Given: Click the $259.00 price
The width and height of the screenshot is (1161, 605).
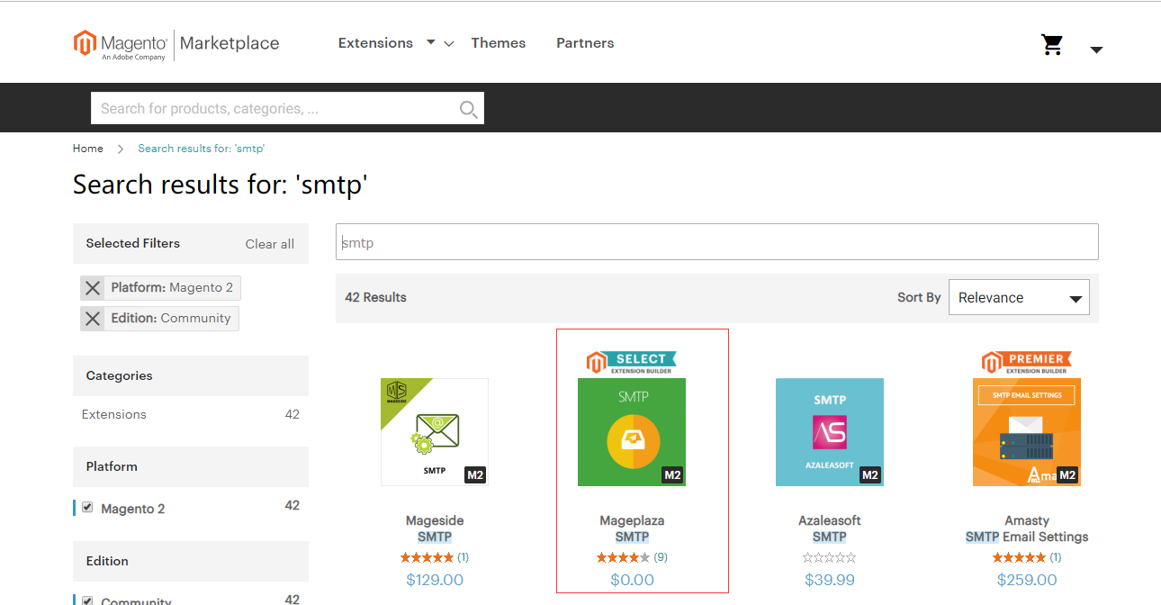Looking at the screenshot, I should point(1027,580).
